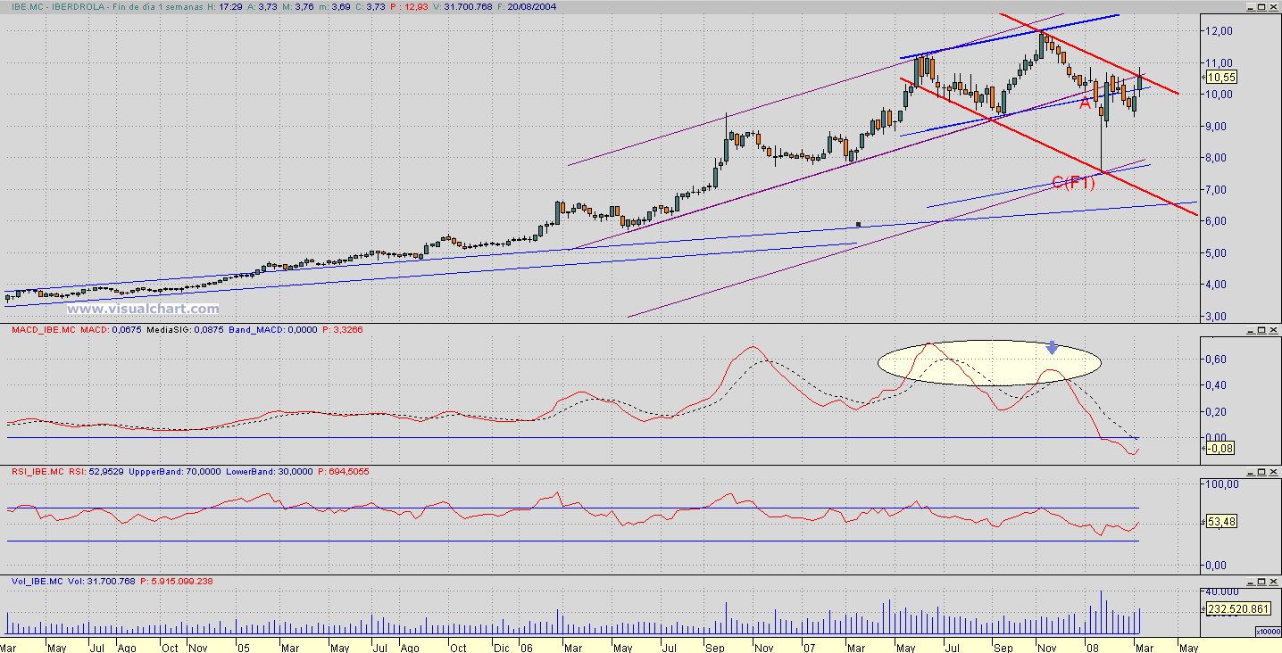Close the Vol_IBE.MC volume panel

(x=1274, y=581)
